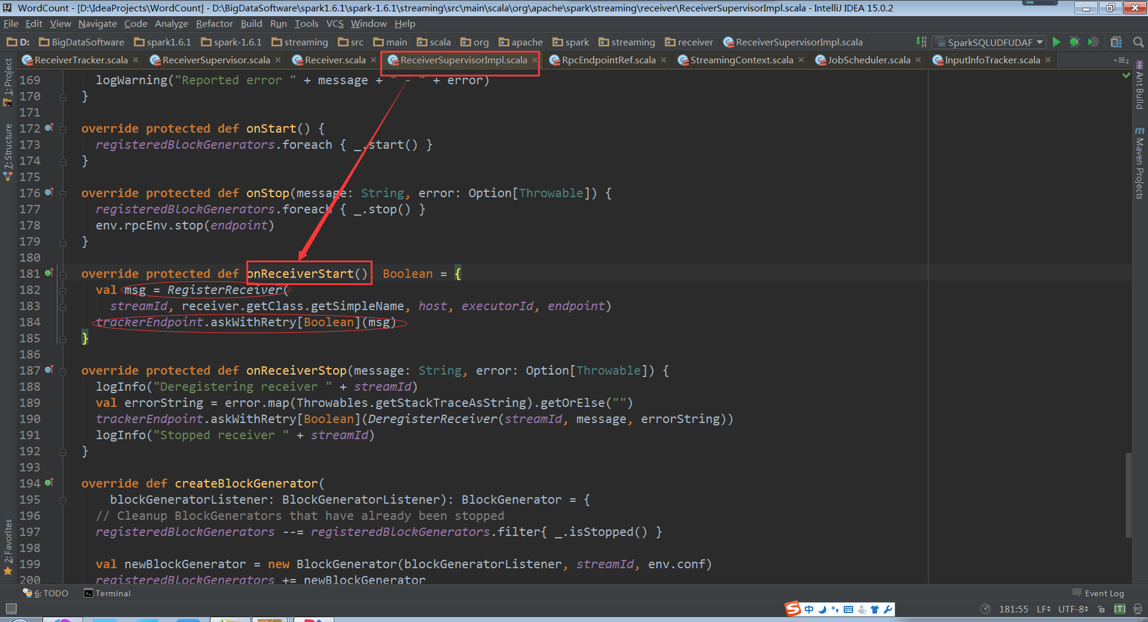Close the JobScheduler.scala tab
Viewport: 1148px width, 622px height.
(x=918, y=60)
